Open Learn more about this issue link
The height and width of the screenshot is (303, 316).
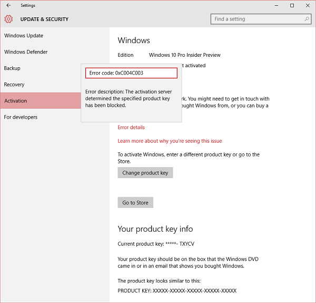pos(170,141)
